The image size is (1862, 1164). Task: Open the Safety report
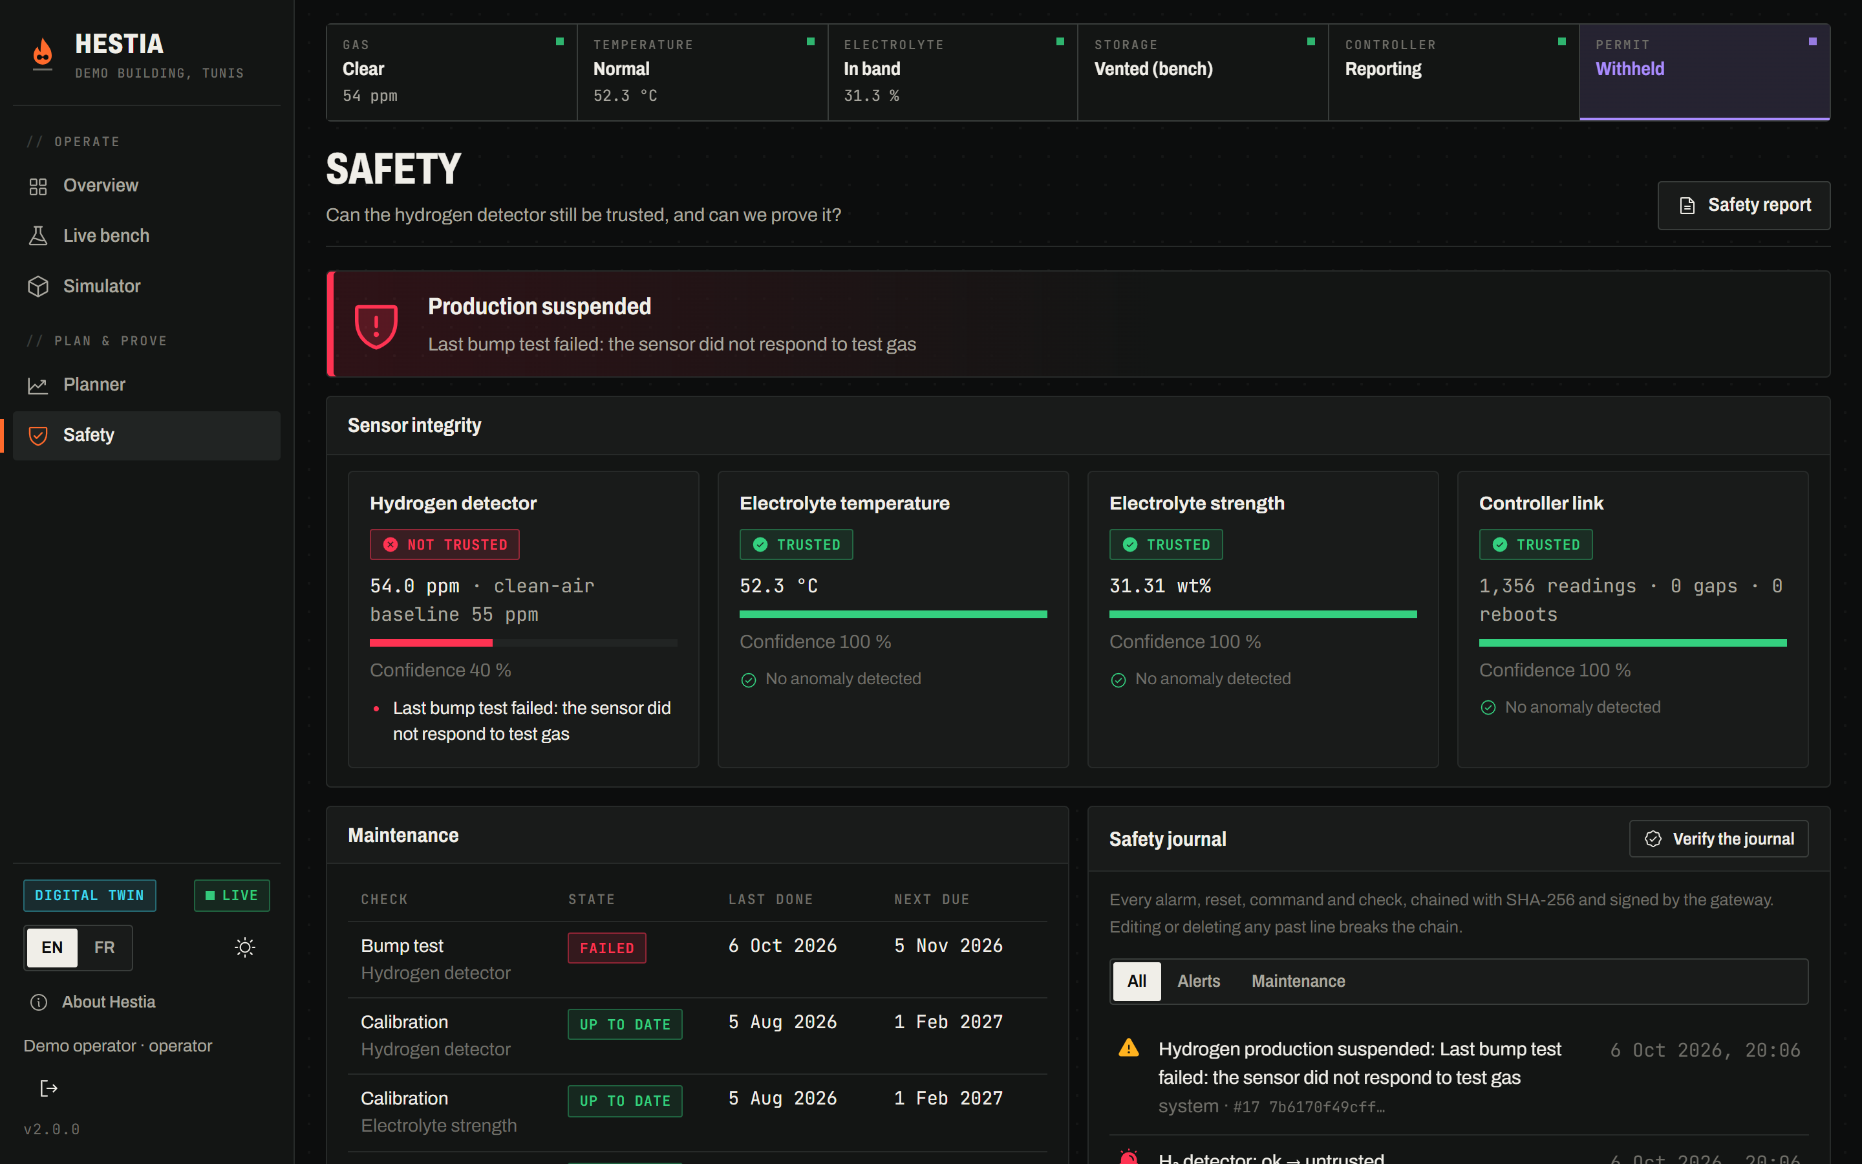[1744, 206]
